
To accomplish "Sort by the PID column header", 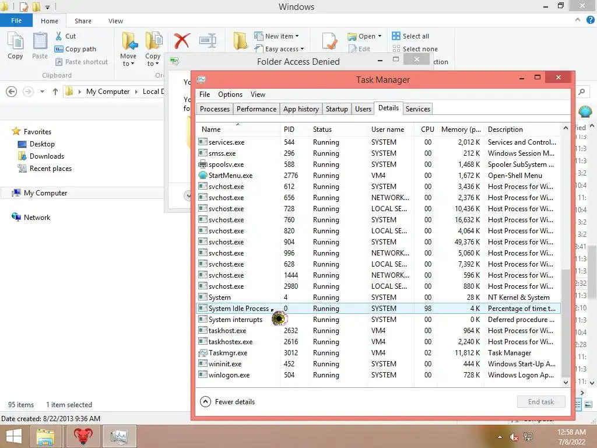I will tap(294, 129).
